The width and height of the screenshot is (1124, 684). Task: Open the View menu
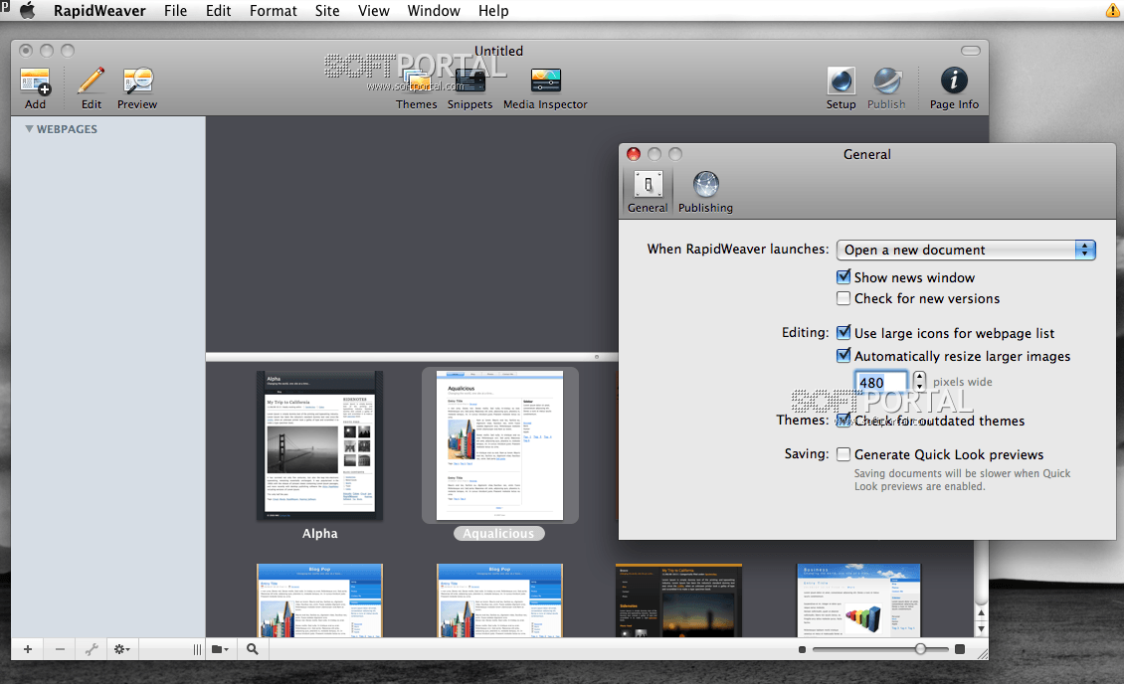(373, 11)
